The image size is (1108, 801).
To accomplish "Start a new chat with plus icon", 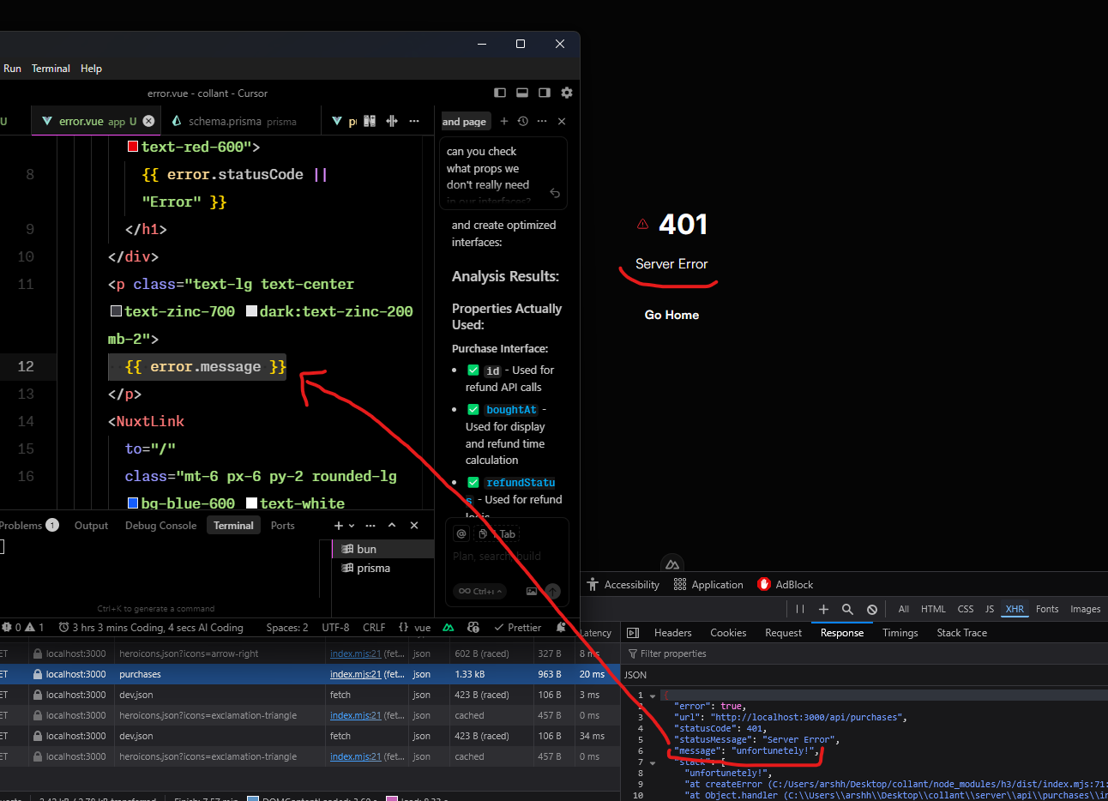I will [504, 121].
